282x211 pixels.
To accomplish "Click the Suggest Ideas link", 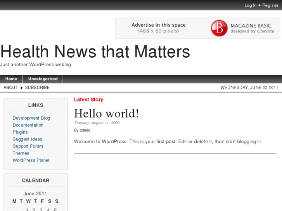I will pos(27,139).
